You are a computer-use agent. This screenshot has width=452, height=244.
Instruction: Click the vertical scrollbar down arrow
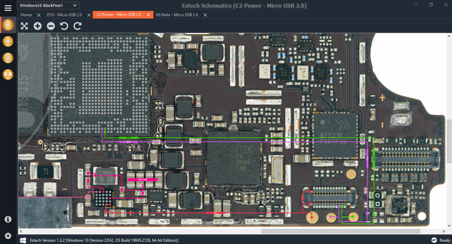(x=449, y=226)
